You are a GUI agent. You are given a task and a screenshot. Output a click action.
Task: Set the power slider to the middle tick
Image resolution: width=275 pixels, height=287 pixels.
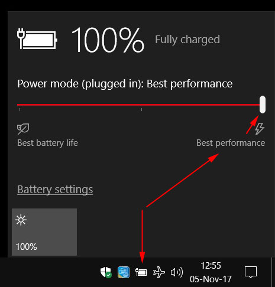pos(141,105)
